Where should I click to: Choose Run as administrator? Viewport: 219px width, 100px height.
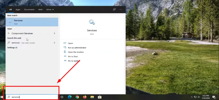tap(77, 48)
